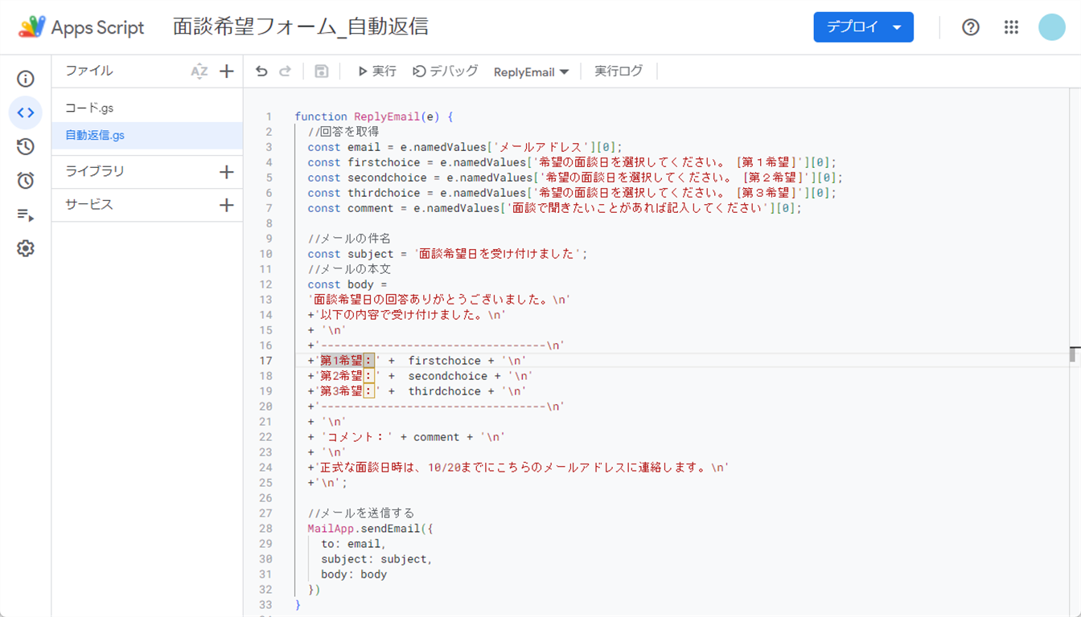Add a library with the plus button

pyautogui.click(x=226, y=172)
